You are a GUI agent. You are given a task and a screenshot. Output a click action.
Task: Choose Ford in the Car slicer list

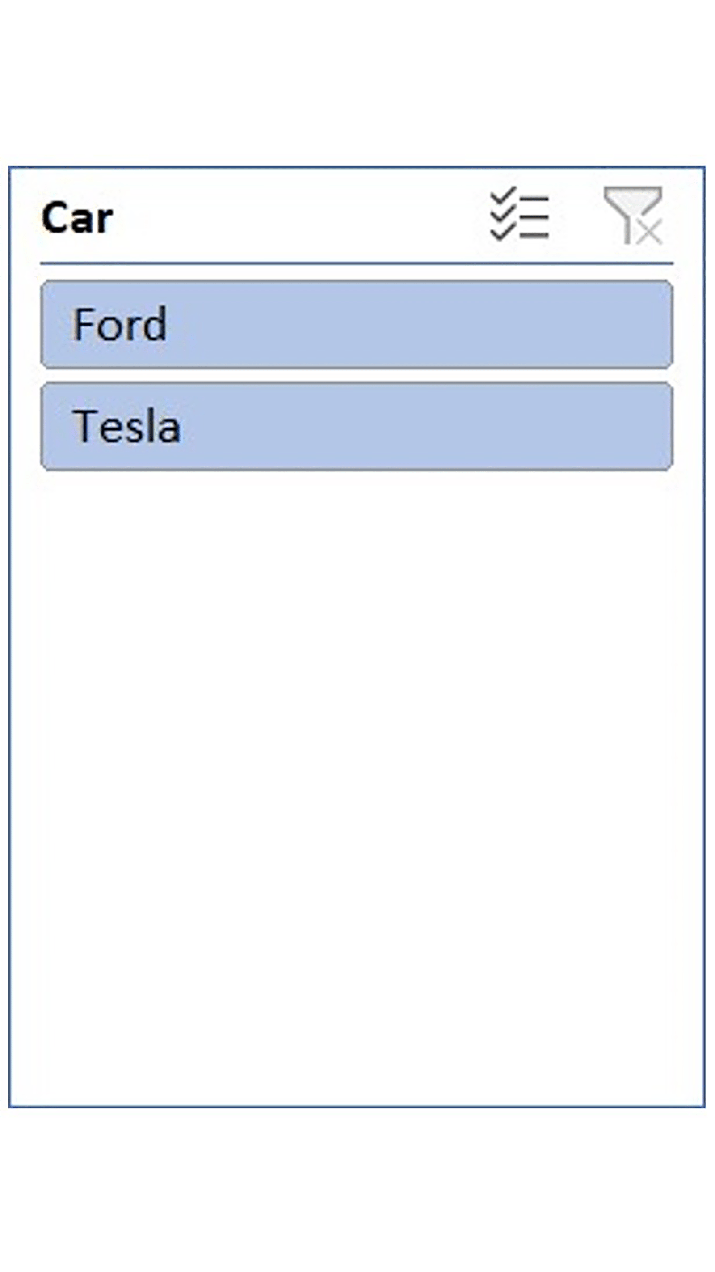click(356, 324)
